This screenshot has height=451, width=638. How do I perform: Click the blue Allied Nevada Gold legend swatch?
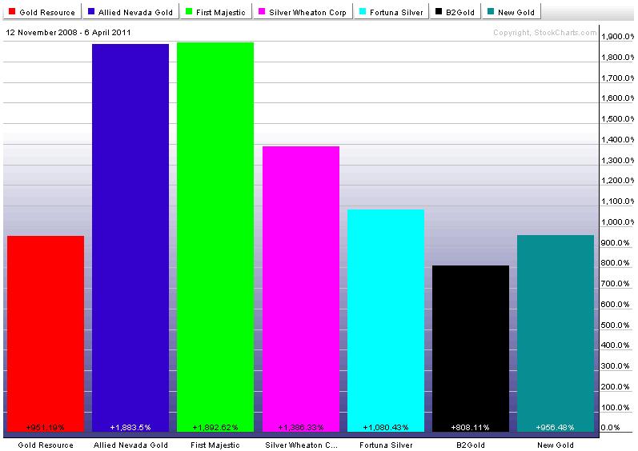91,11
